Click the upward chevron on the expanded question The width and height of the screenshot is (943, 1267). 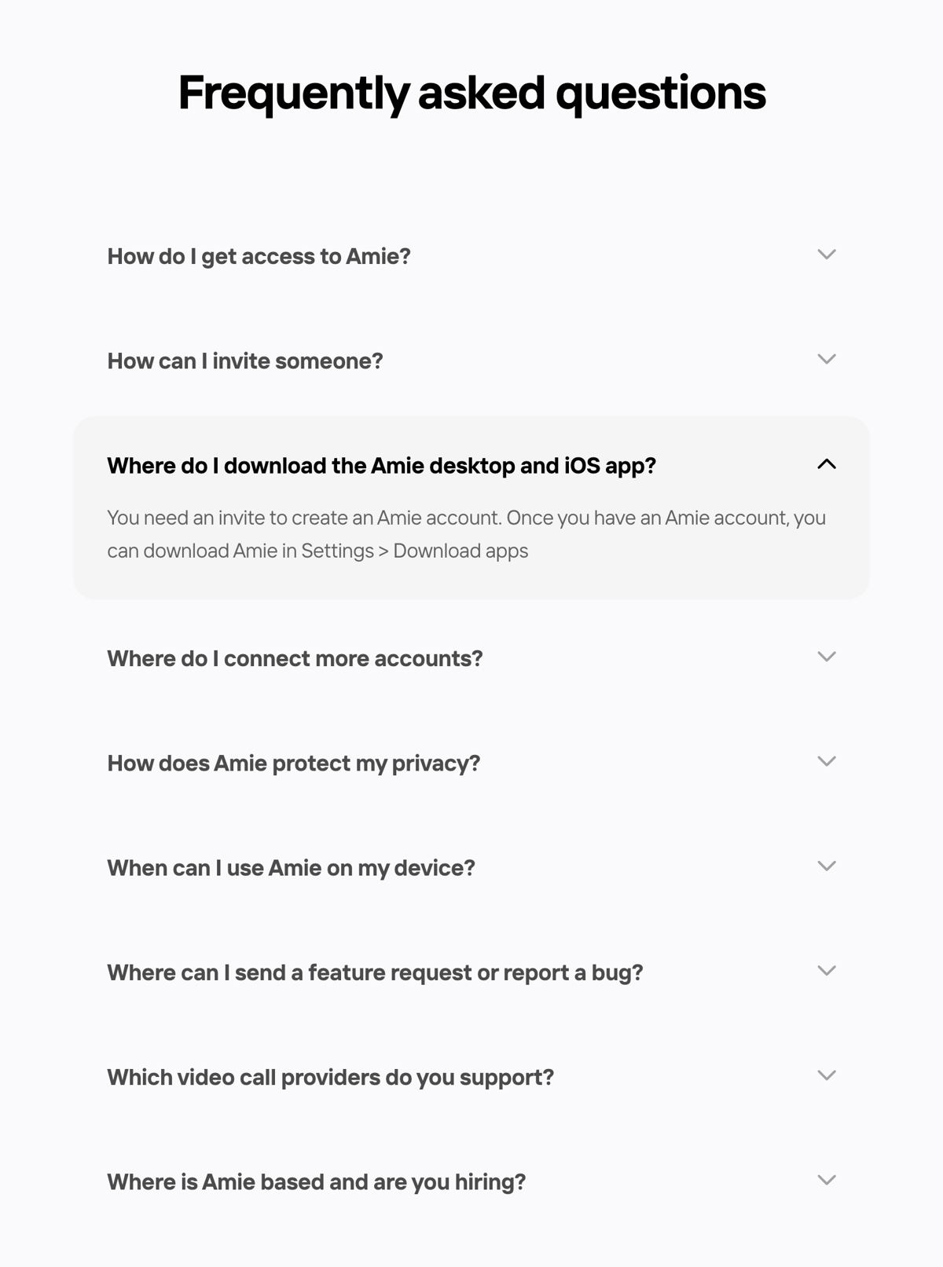pyautogui.click(x=826, y=465)
